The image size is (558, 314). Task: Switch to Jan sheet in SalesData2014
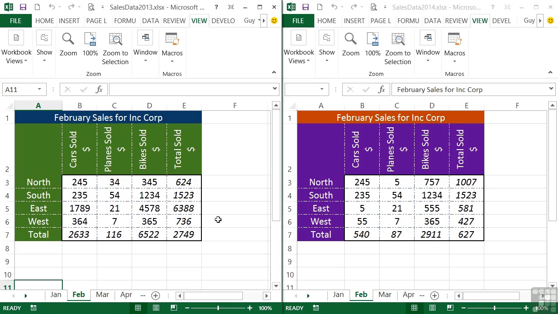click(x=338, y=295)
